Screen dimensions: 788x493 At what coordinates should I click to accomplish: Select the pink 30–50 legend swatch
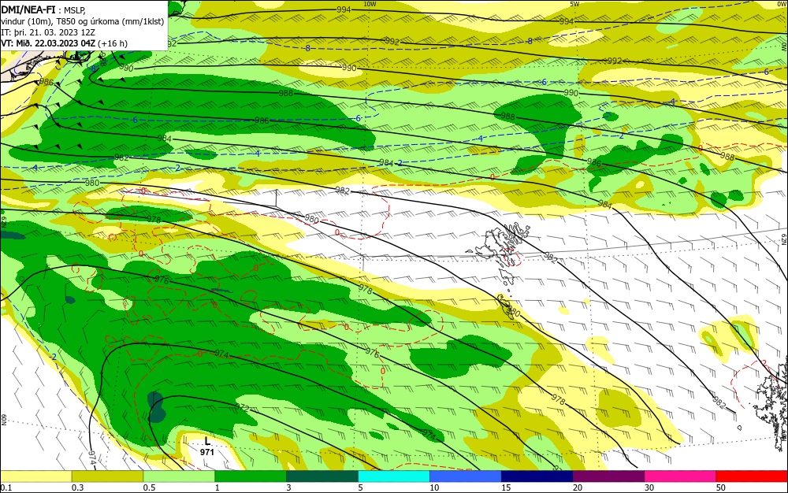coord(681,476)
